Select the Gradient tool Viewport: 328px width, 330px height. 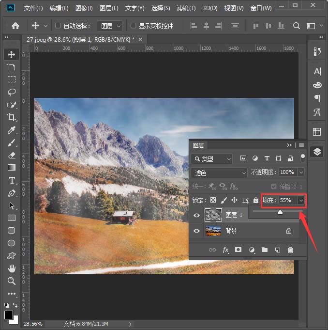pyautogui.click(x=12, y=168)
